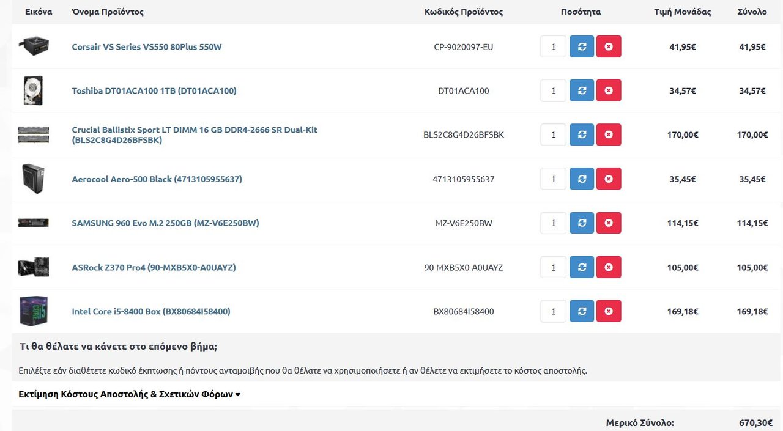The image size is (783, 431).
Task: Refresh quantity of Toshiba DT01ACA100 1TB
Action: [x=582, y=90]
